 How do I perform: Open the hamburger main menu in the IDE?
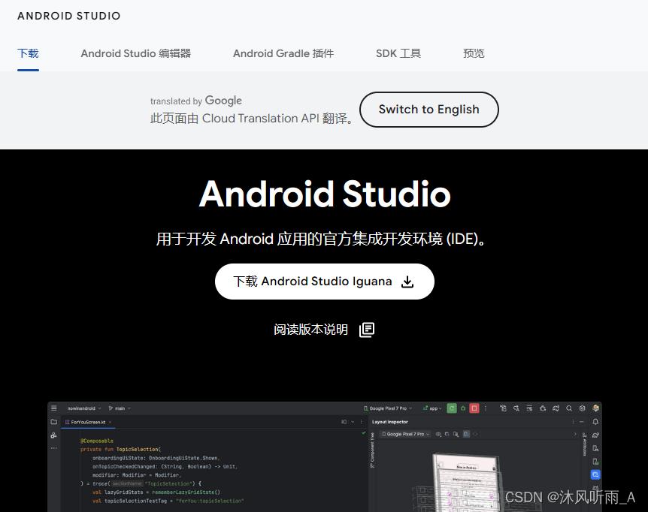click(53, 408)
